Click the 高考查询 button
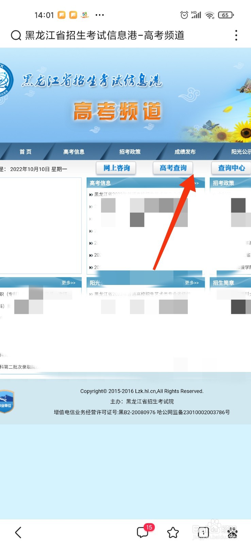Viewport: 251px width, 546px height. 173,168
